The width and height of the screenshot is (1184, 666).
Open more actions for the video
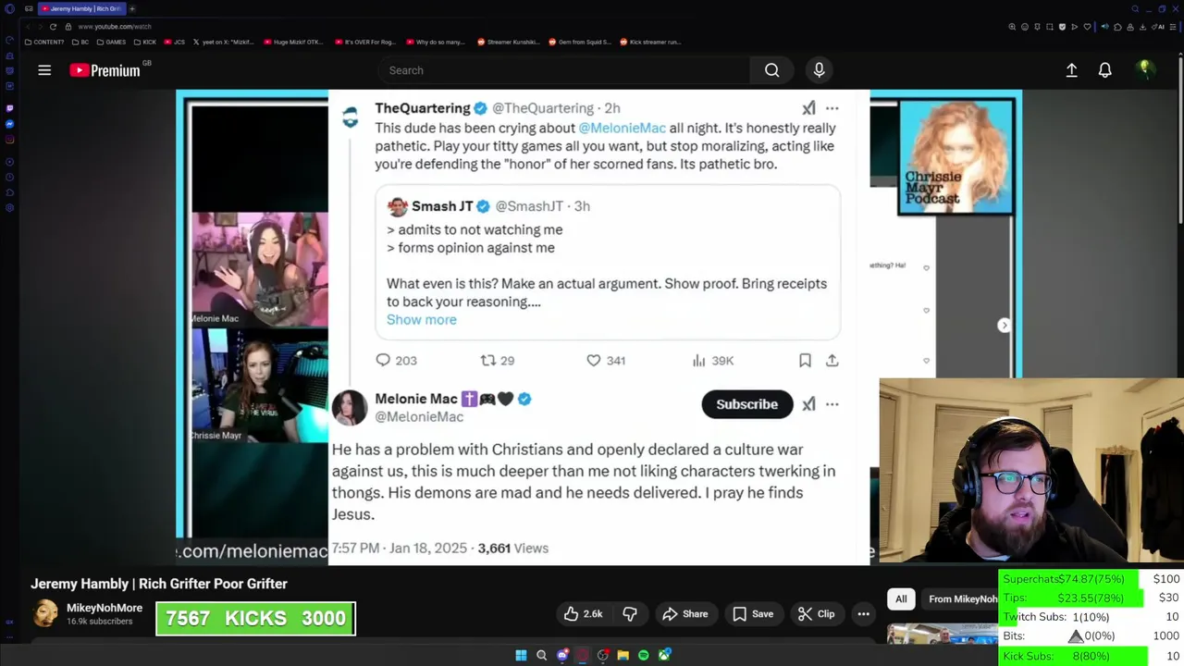[x=863, y=614]
